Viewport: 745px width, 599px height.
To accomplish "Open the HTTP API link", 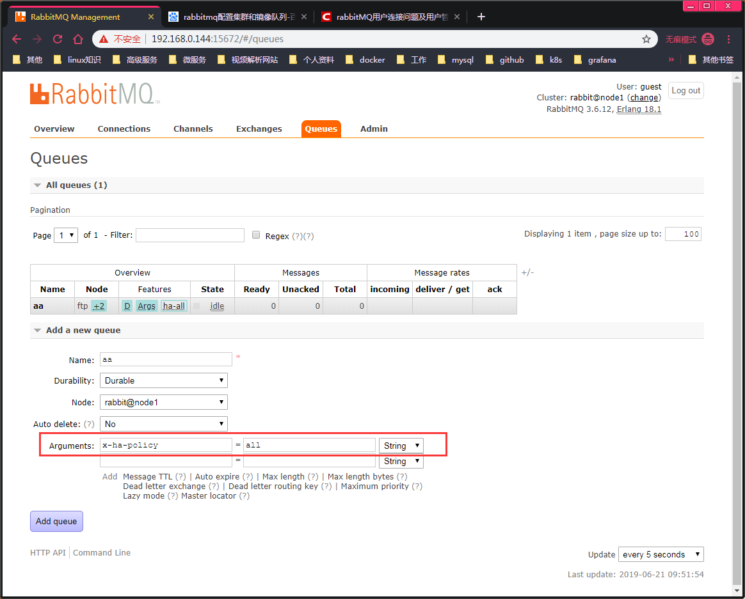I will pos(48,552).
